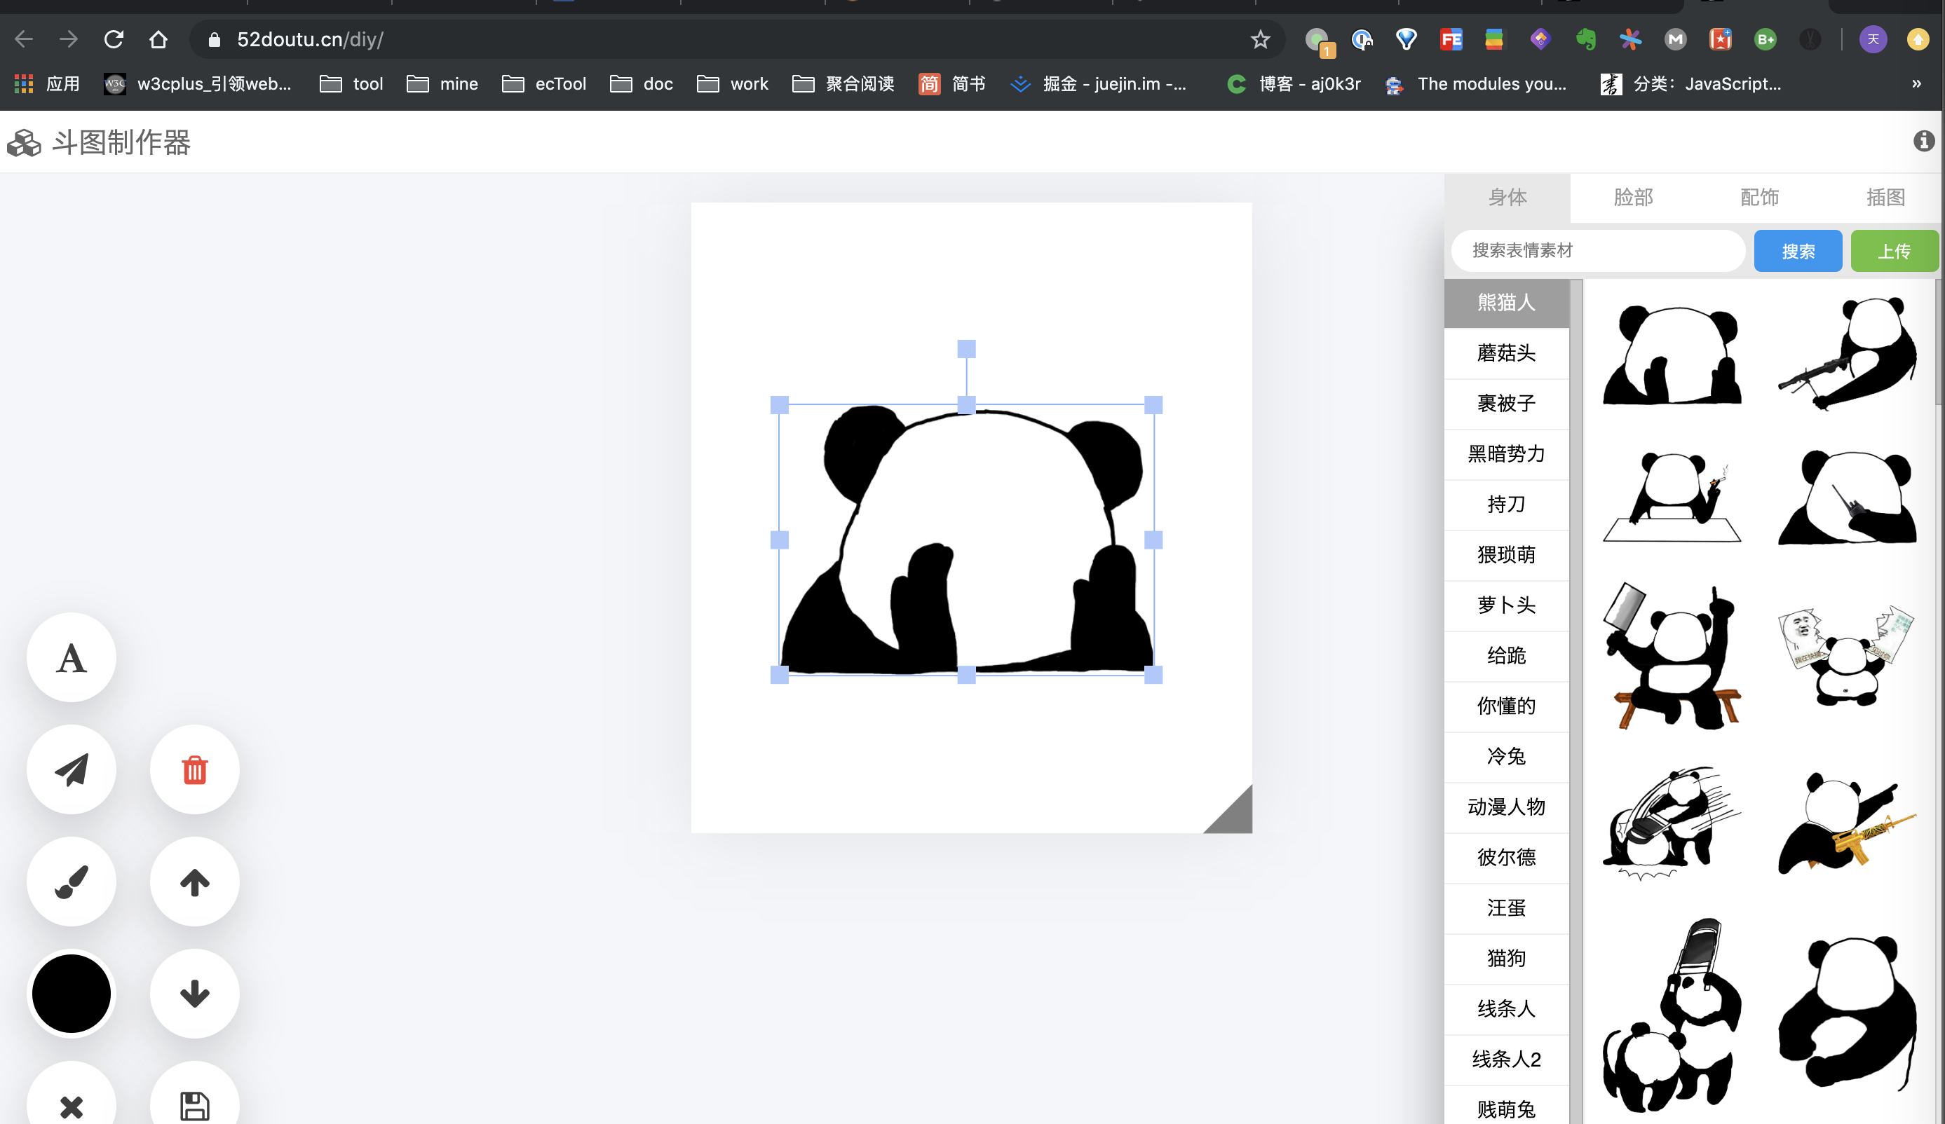This screenshot has width=1945, height=1124.
Task: Click the floppy disk save icon
Action: (x=194, y=1104)
